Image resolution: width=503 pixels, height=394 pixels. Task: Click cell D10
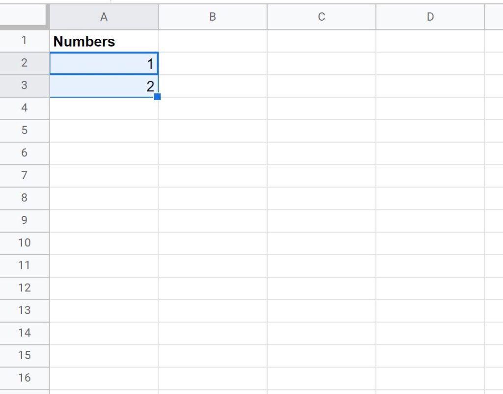430,243
